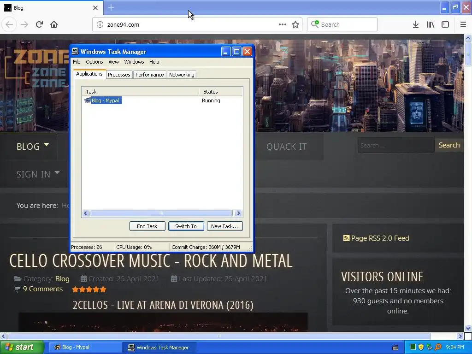Show site information for zone94.com
The image size is (472, 354).
(x=100, y=24)
